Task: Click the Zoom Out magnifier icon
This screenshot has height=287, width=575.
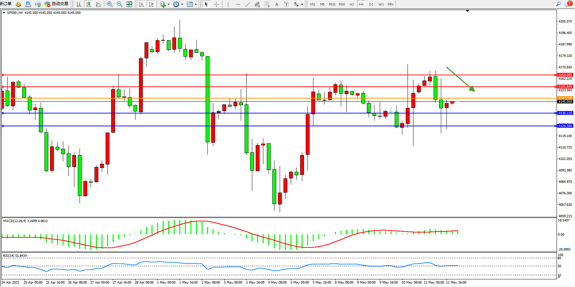Action: pyautogui.click(x=119, y=4)
